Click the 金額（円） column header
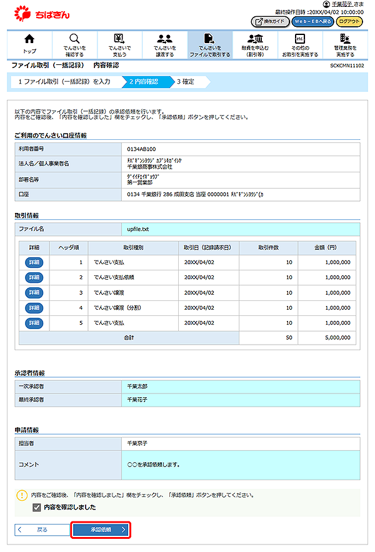Viewport: 375px width, 552px height. pyautogui.click(x=327, y=248)
